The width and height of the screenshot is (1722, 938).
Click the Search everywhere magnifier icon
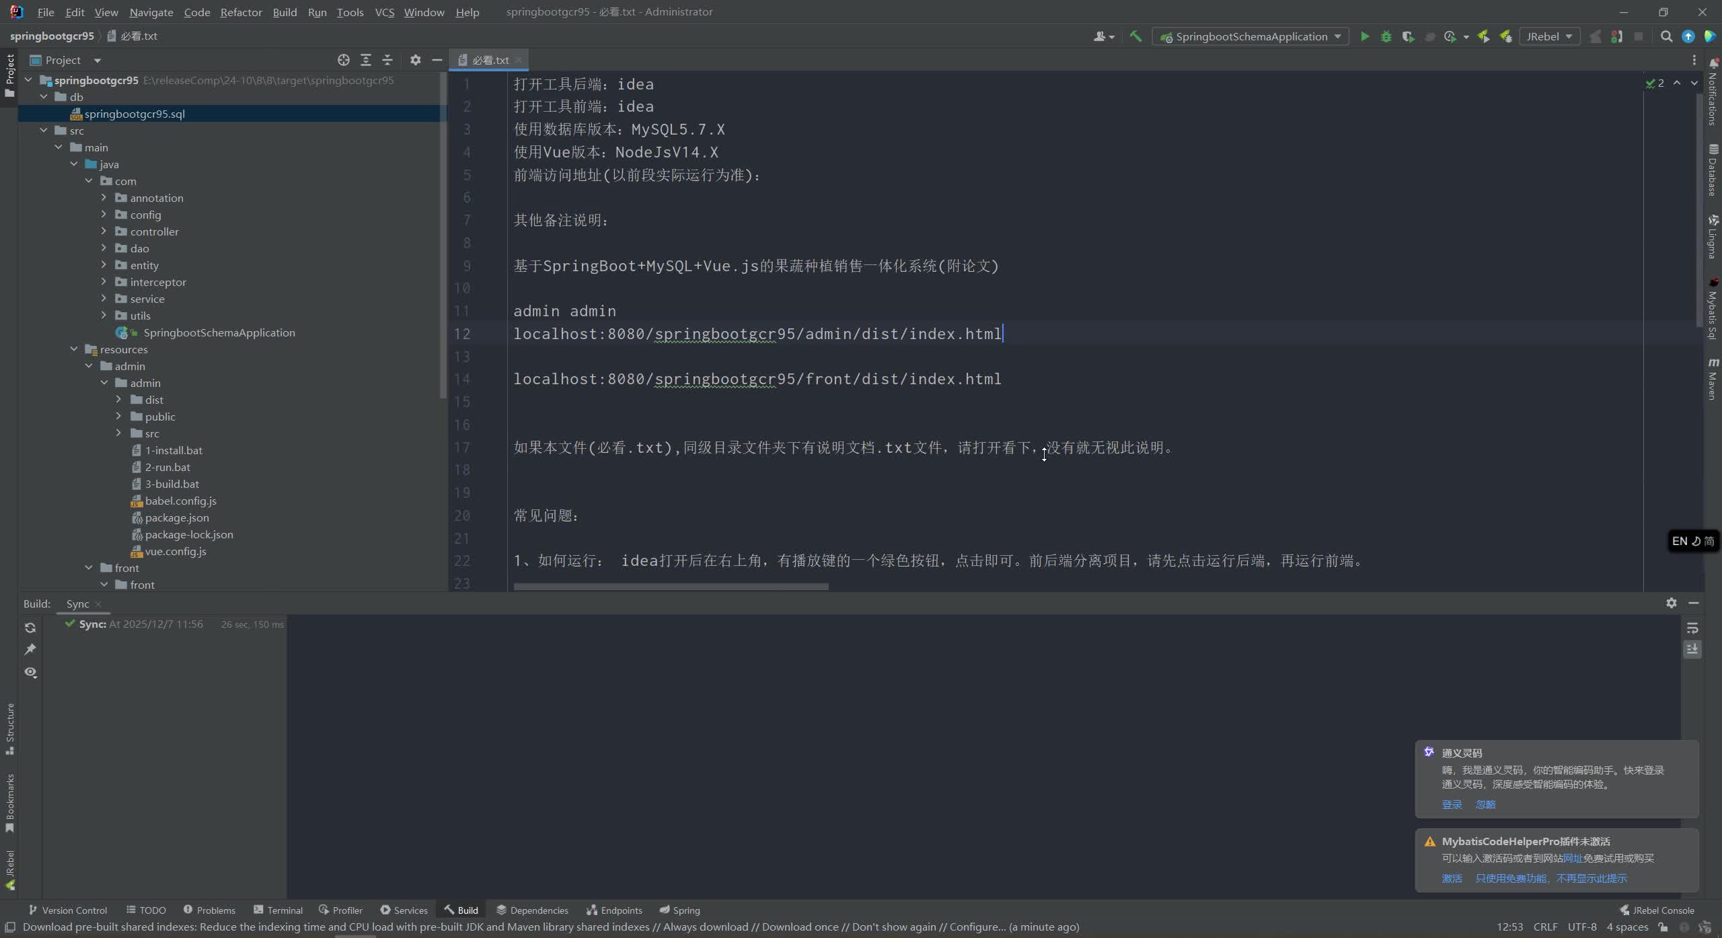click(x=1667, y=36)
